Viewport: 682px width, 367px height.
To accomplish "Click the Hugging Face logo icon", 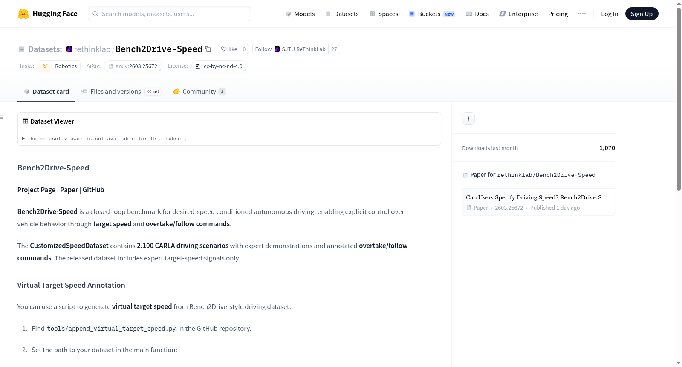I will click(23, 14).
